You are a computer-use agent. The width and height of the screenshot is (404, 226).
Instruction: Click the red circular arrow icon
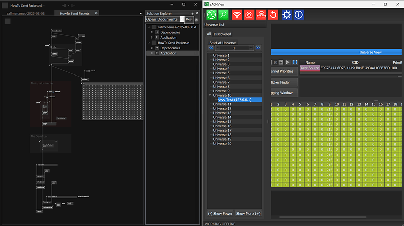pyautogui.click(x=273, y=15)
